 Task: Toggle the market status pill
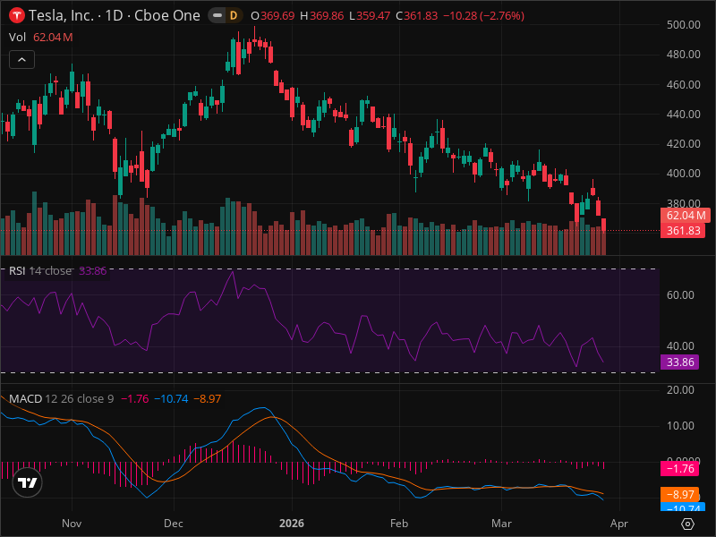click(217, 15)
